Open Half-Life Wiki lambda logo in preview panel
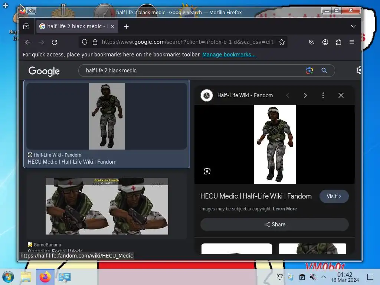Viewport: 380px width, 285px height. point(207,95)
